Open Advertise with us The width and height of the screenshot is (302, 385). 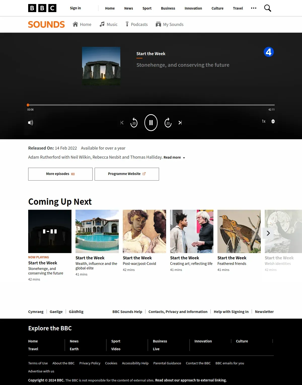point(41,371)
